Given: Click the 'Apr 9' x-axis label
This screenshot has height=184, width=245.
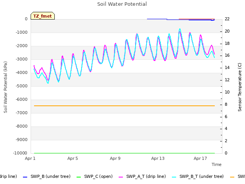Looking at the screenshot, I should (115, 158).
